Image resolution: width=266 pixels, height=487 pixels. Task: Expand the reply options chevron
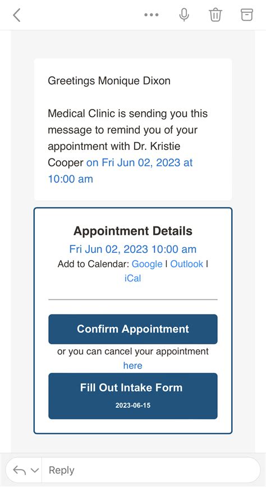(x=34, y=471)
